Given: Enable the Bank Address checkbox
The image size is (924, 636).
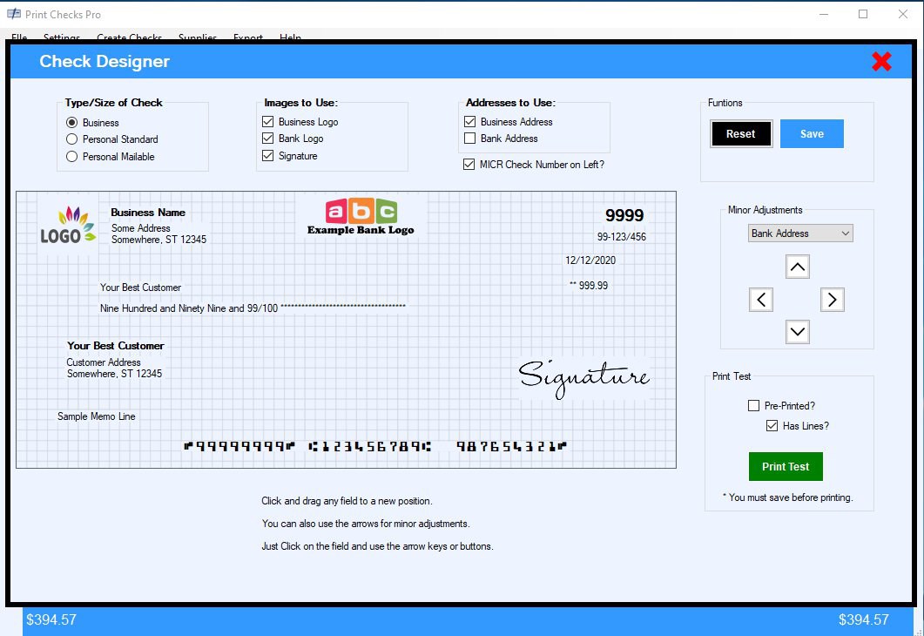Looking at the screenshot, I should point(469,138).
